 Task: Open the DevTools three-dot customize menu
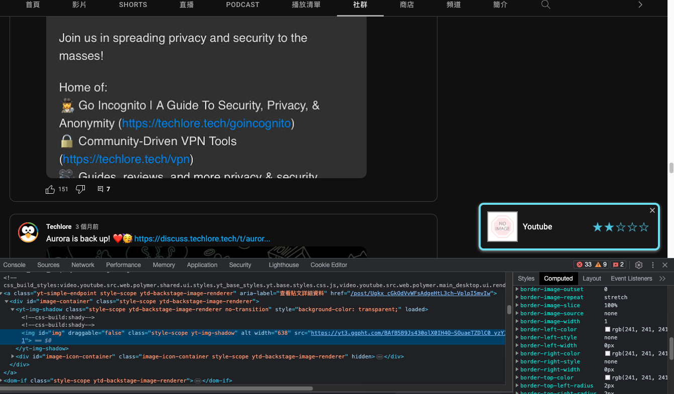(x=652, y=265)
